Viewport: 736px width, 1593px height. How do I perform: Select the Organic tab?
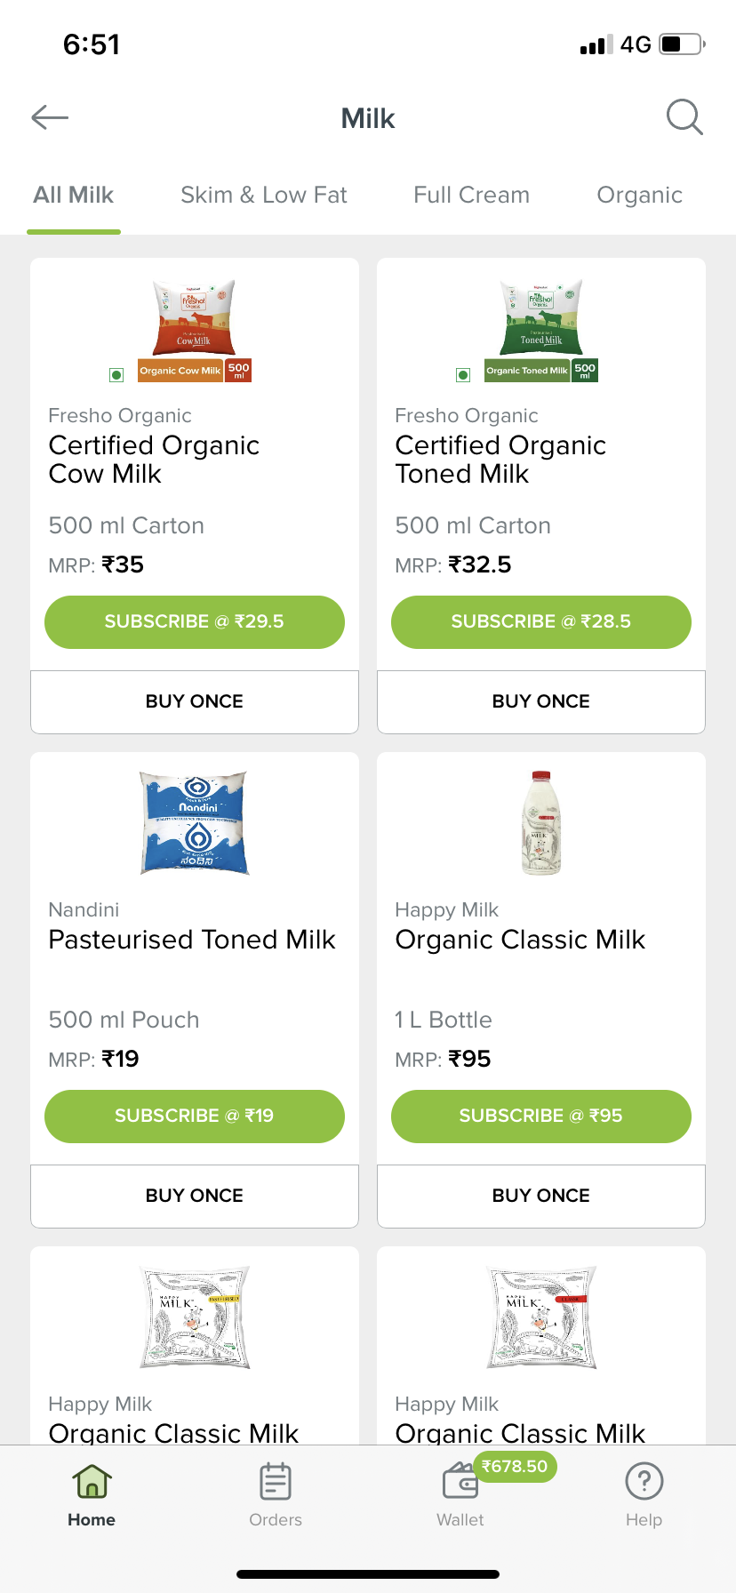point(639,195)
